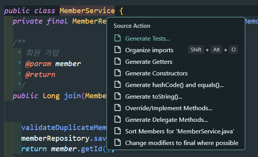Click the icon next to Generate Constructors
The image size is (258, 157).
point(117,73)
